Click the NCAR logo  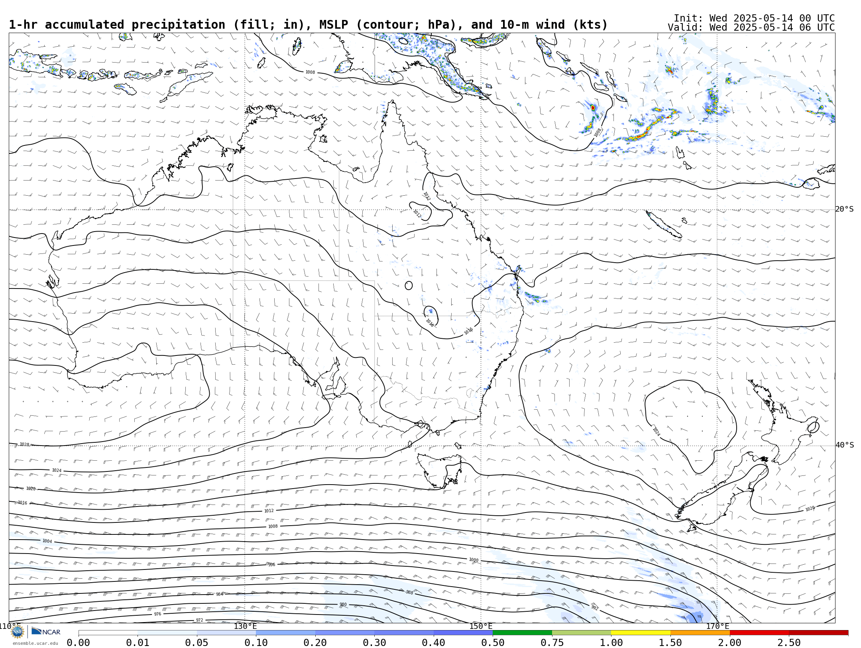[x=46, y=631]
